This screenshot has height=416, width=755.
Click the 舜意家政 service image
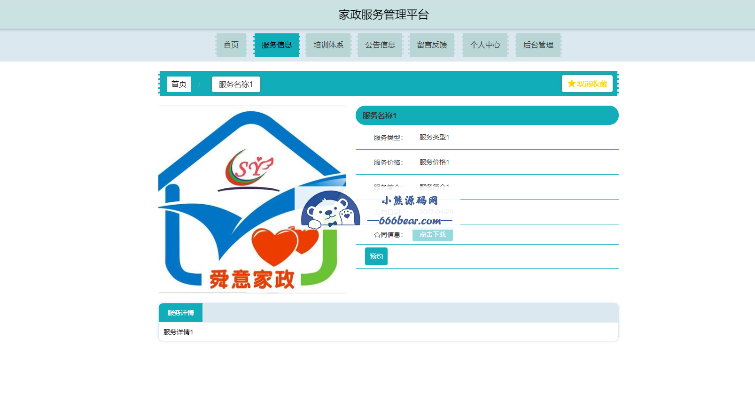[252, 200]
